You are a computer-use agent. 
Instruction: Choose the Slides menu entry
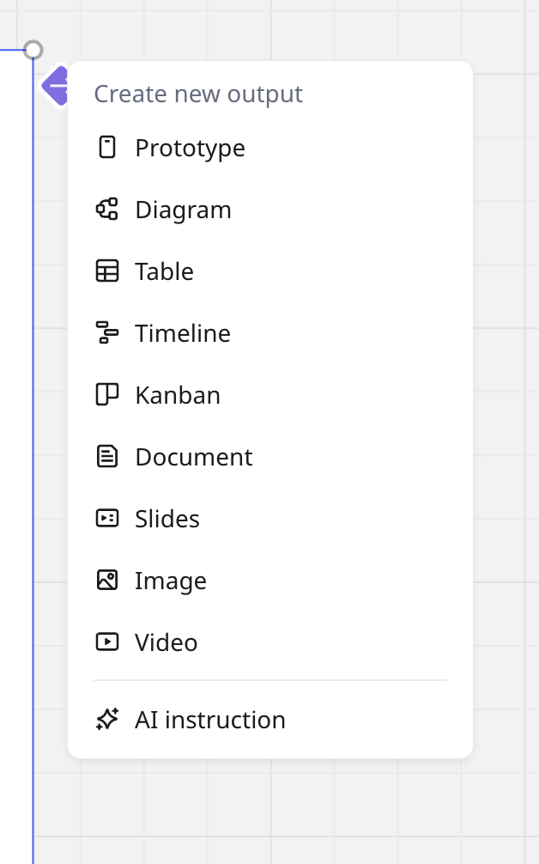pyautogui.click(x=167, y=519)
